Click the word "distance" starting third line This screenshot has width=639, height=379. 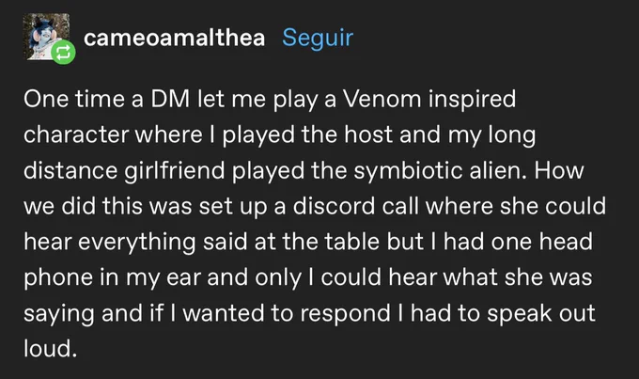pos(70,170)
